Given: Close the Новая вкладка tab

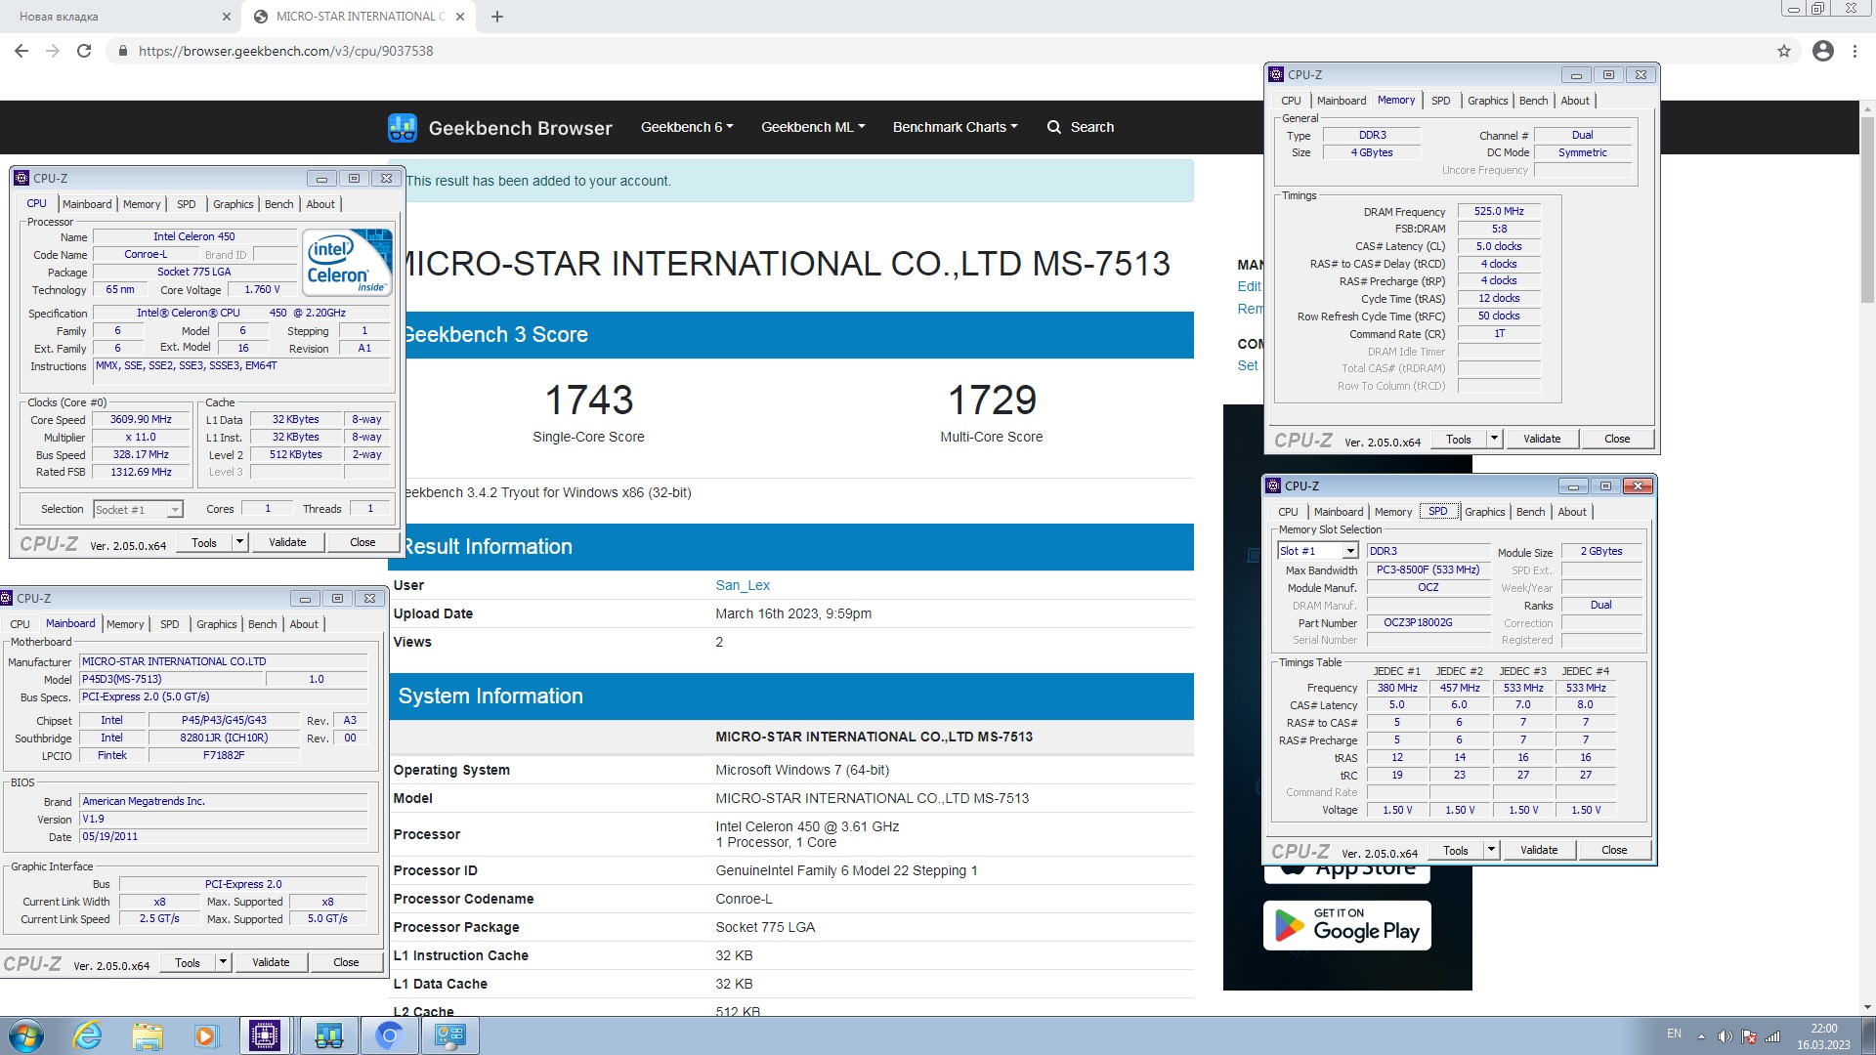Looking at the screenshot, I should click(226, 17).
